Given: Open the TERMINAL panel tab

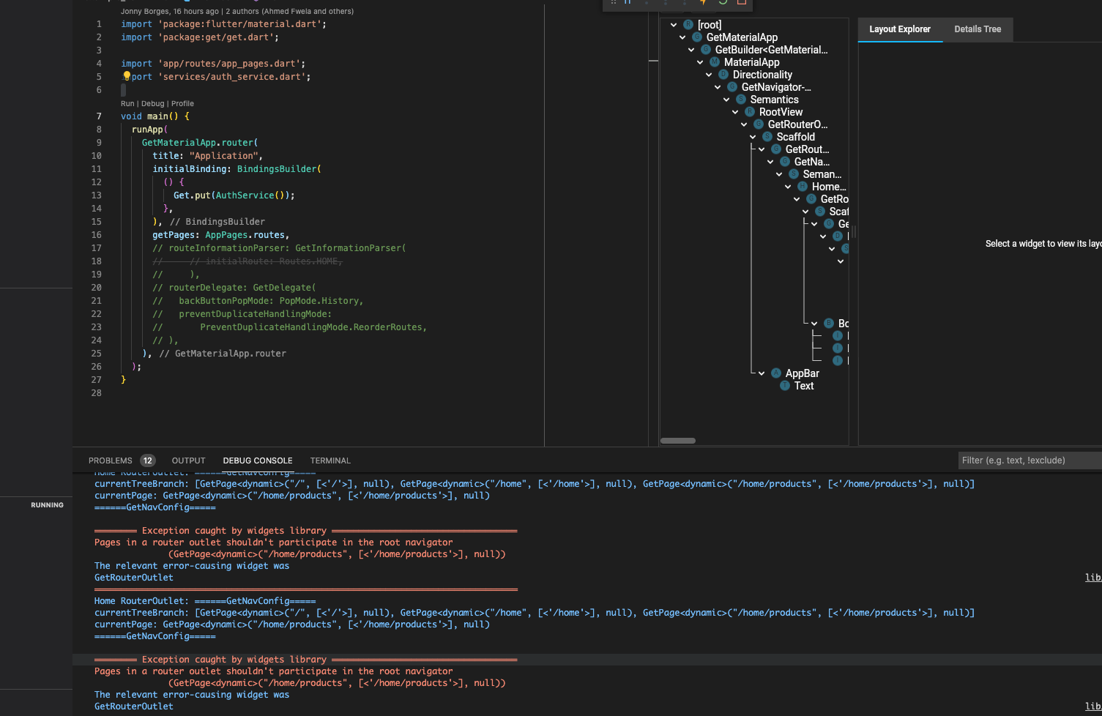Looking at the screenshot, I should point(330,460).
